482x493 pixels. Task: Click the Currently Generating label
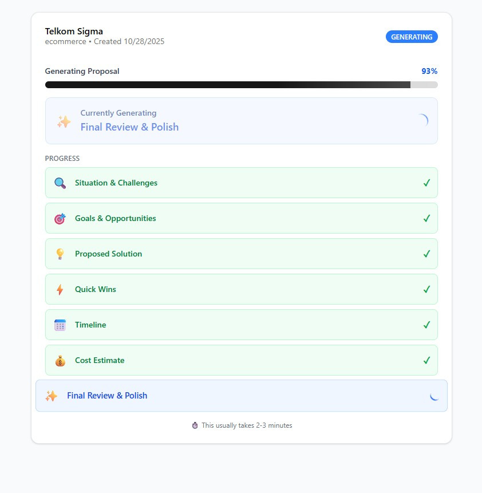click(118, 113)
